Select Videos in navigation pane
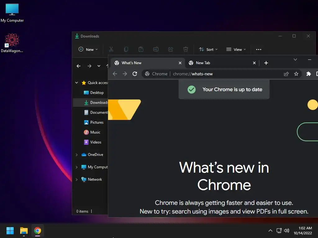318x238 pixels. (93, 142)
